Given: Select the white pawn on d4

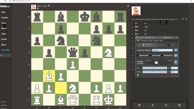Looking at the screenshot, I should coord(73,64).
